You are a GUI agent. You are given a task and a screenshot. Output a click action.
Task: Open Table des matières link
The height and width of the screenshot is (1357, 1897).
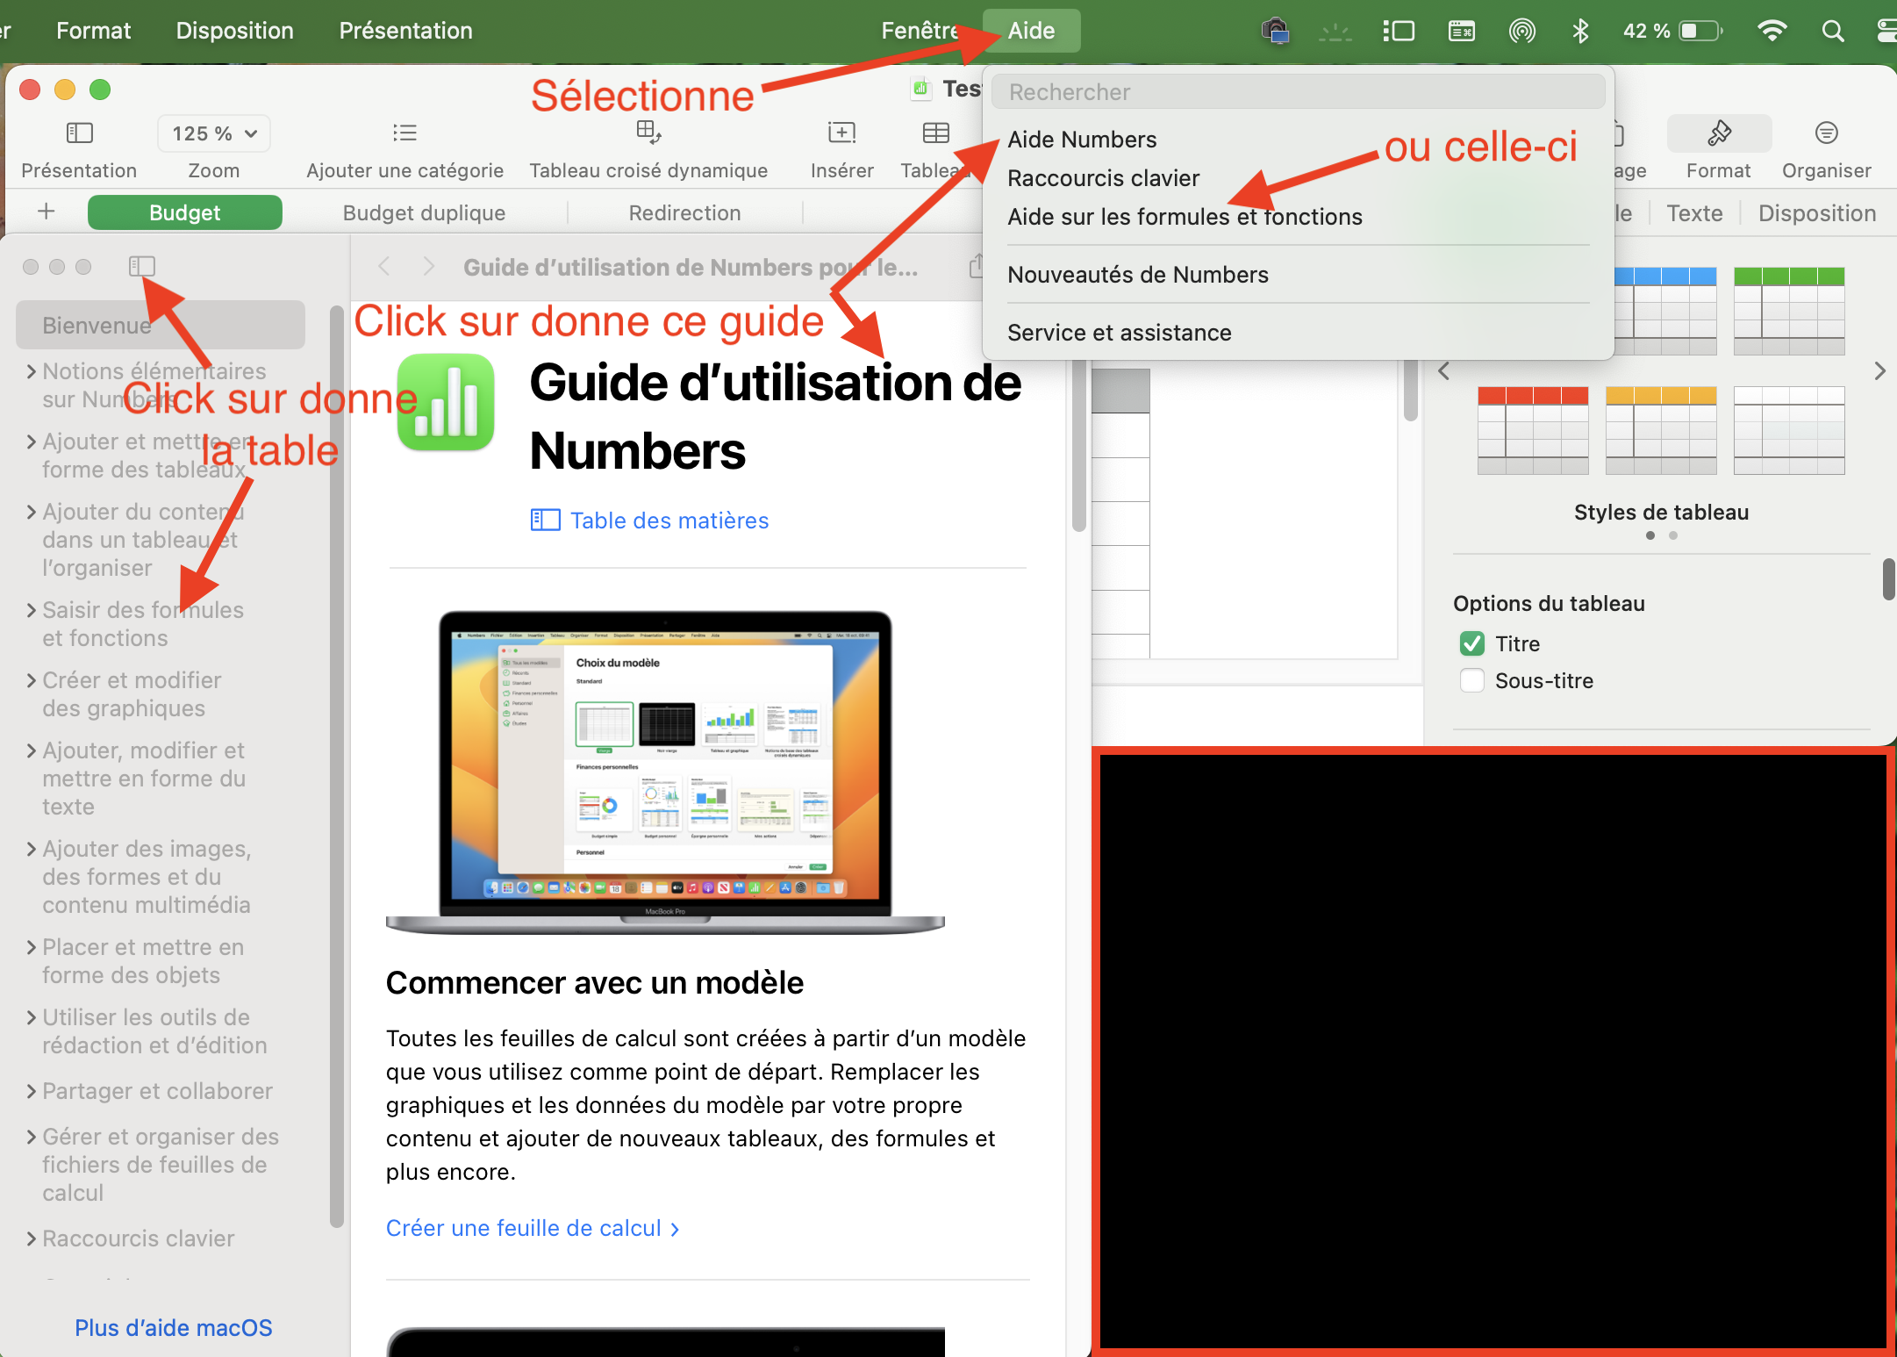[669, 521]
